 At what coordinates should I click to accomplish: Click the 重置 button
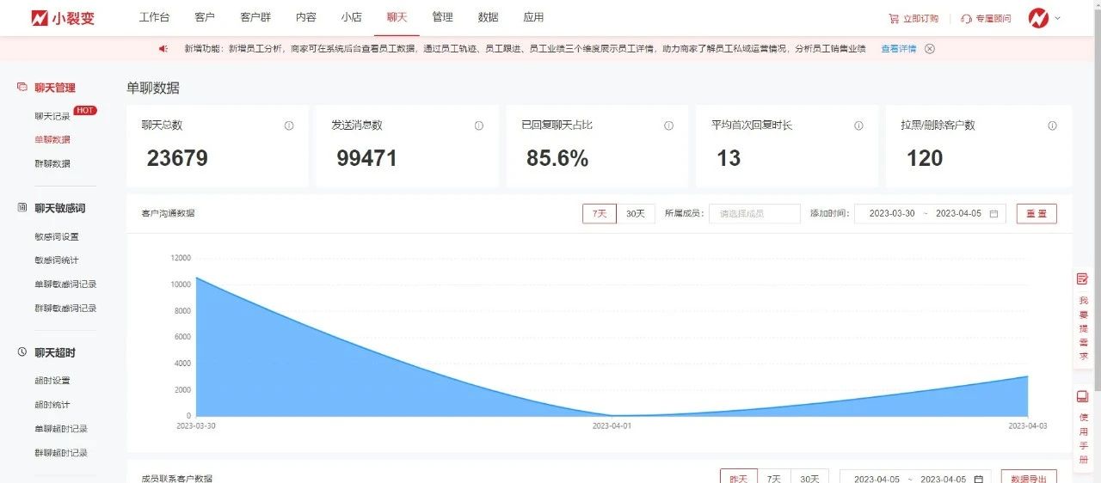(x=1036, y=213)
